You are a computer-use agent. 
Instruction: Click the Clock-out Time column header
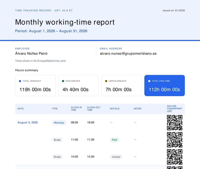point(94,109)
